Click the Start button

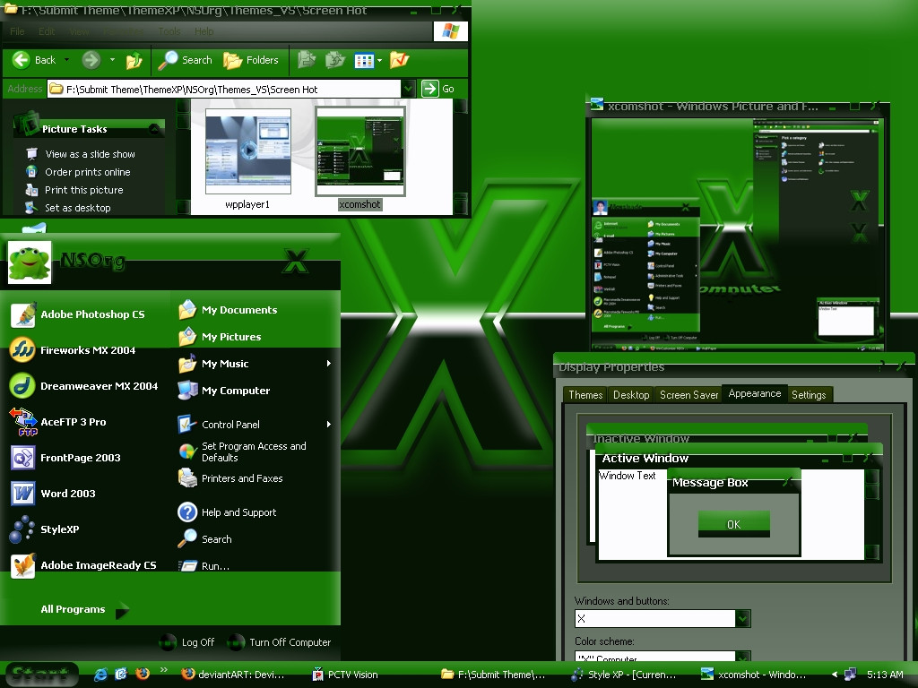point(39,674)
